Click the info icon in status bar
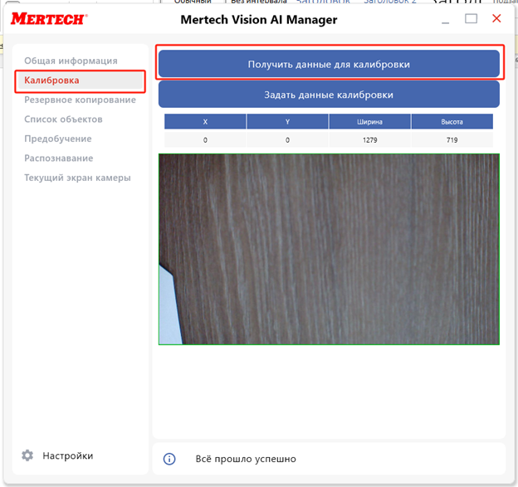Image resolution: width=518 pixels, height=487 pixels. coord(169,459)
